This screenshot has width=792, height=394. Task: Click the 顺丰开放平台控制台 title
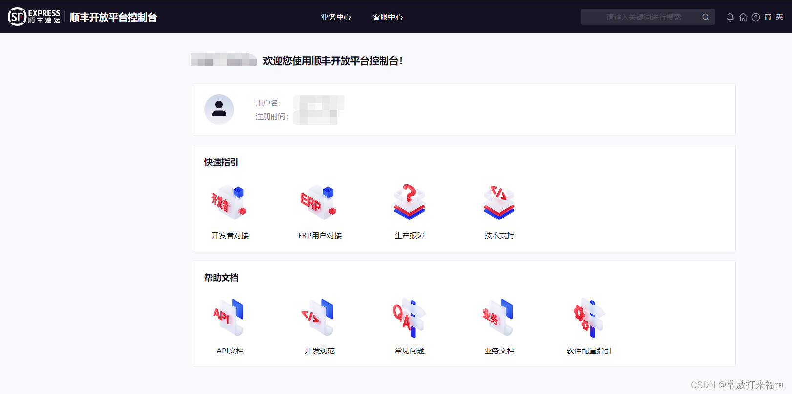point(113,17)
